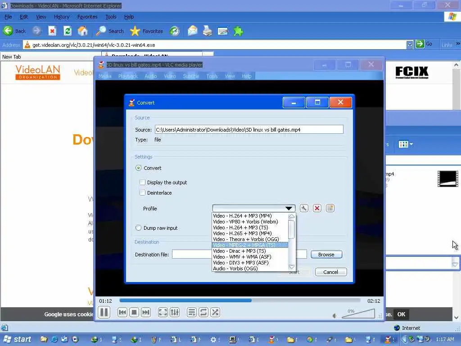This screenshot has width=461, height=346.
Task: Open the Windows start menu
Action: [x=17, y=340]
